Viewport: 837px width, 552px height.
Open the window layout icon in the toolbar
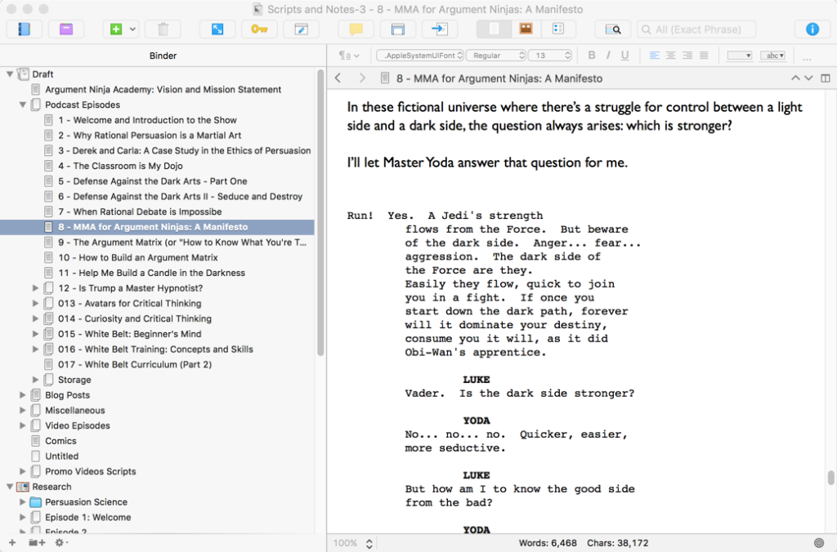(398, 29)
